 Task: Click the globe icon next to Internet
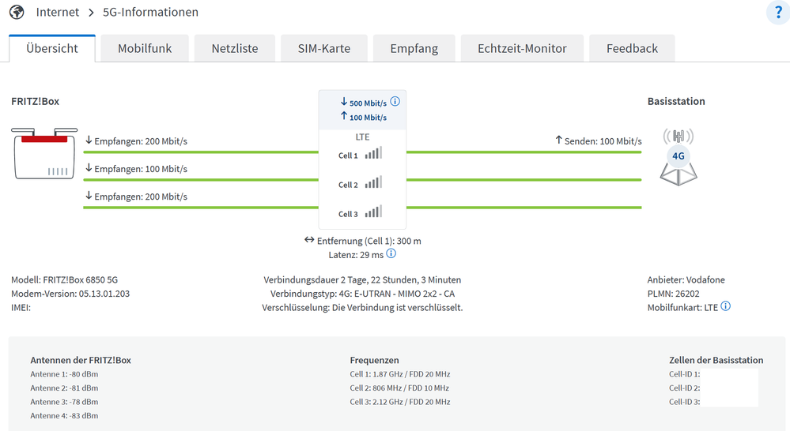tap(17, 12)
